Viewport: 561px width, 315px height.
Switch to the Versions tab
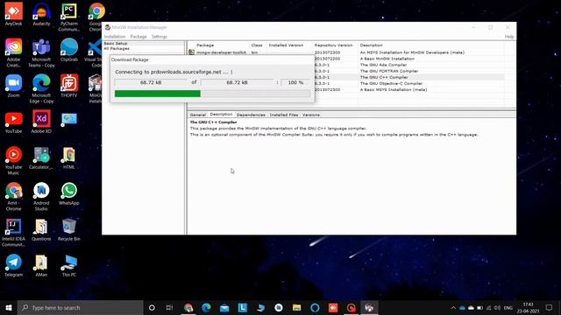pyautogui.click(x=311, y=115)
